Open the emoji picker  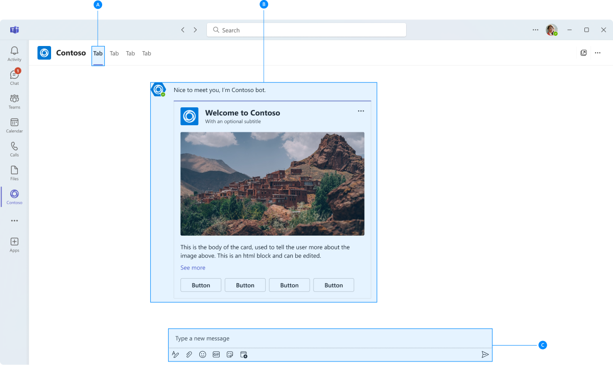click(203, 354)
